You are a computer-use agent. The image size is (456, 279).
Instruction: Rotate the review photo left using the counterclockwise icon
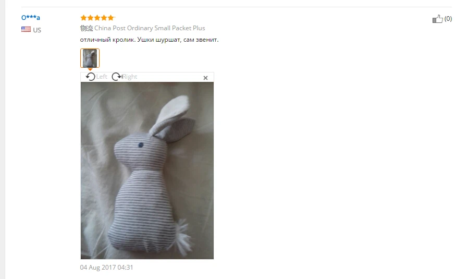point(91,77)
